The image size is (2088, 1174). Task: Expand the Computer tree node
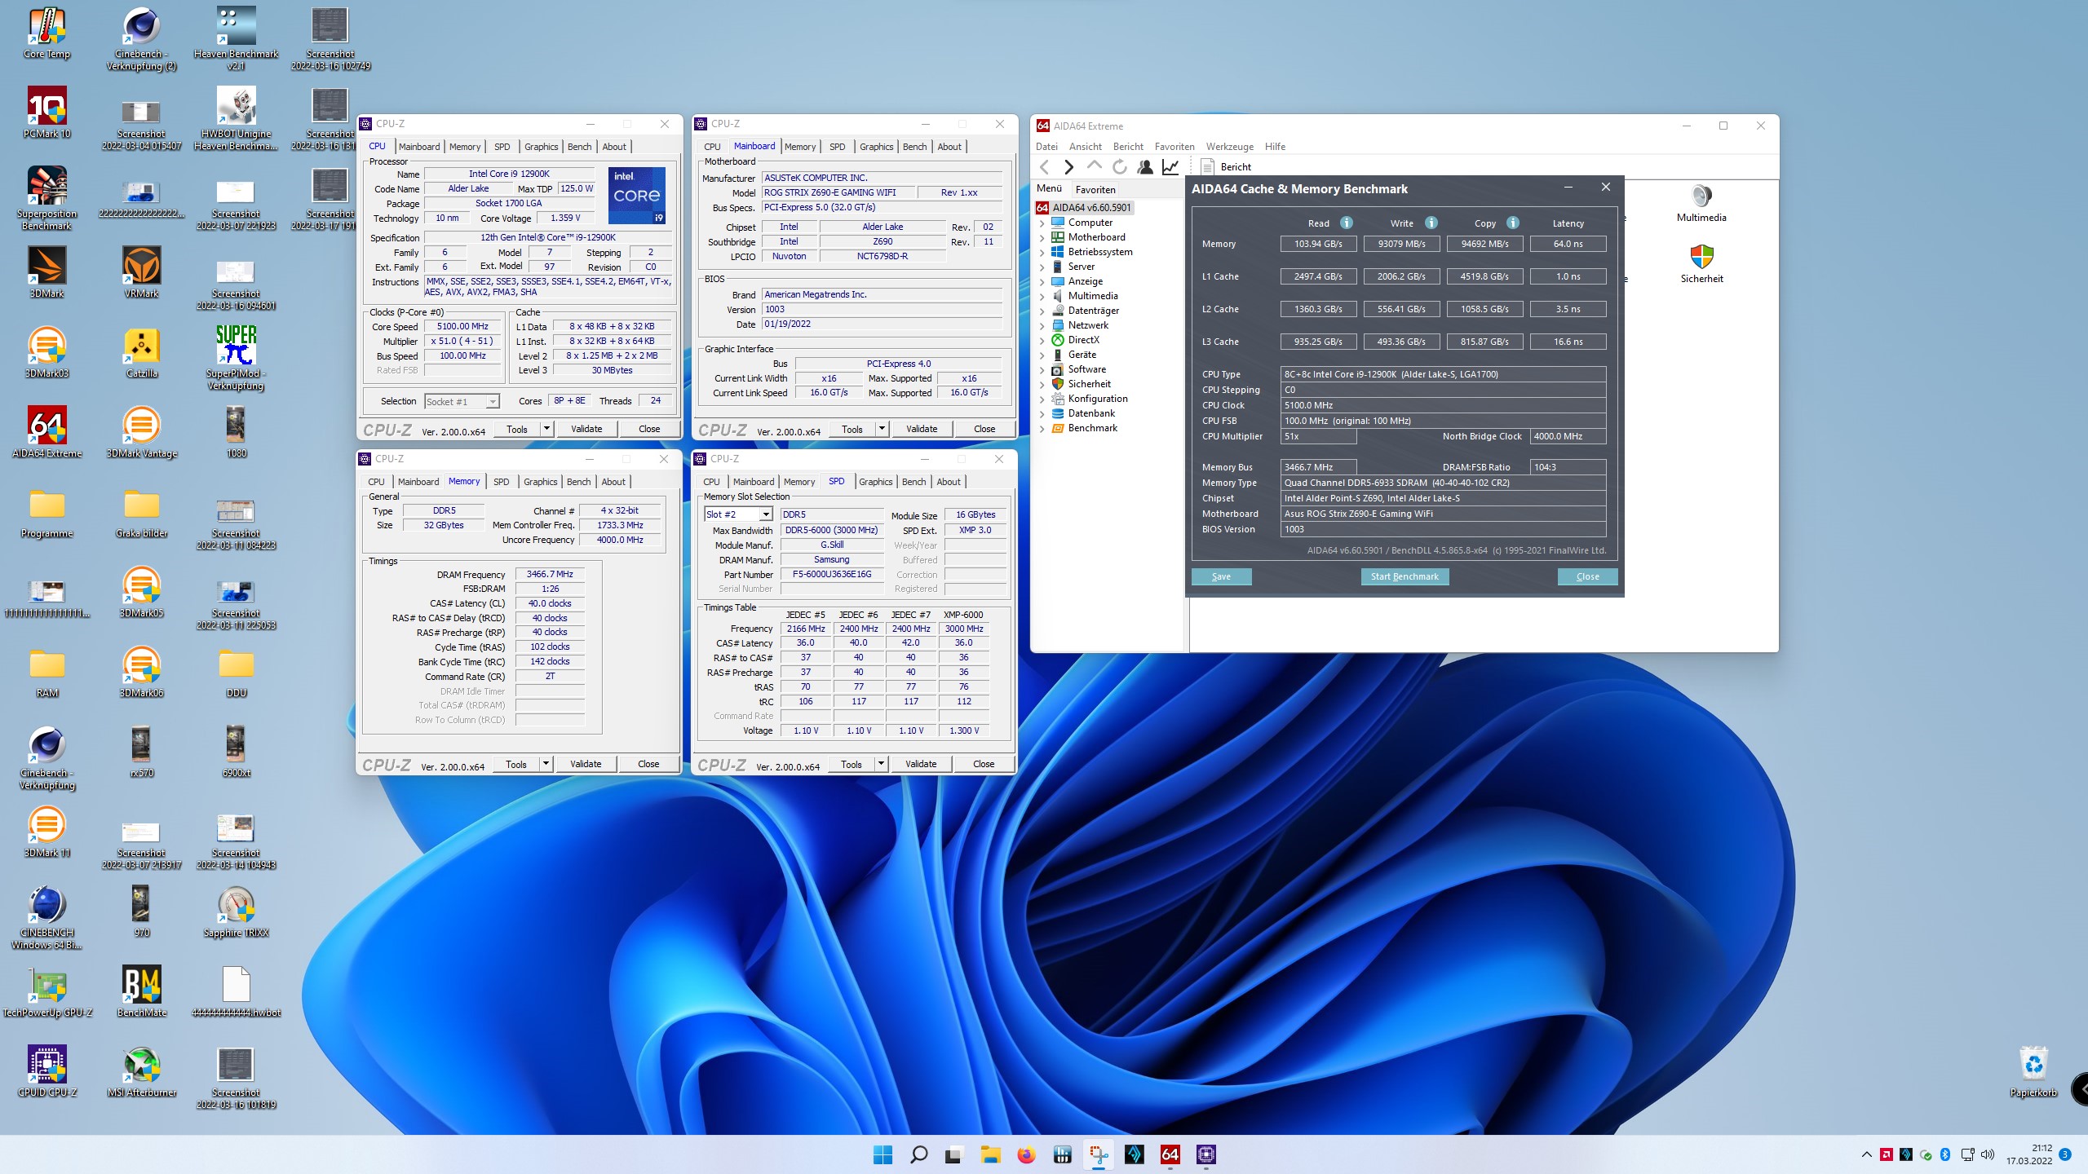coord(1042,223)
